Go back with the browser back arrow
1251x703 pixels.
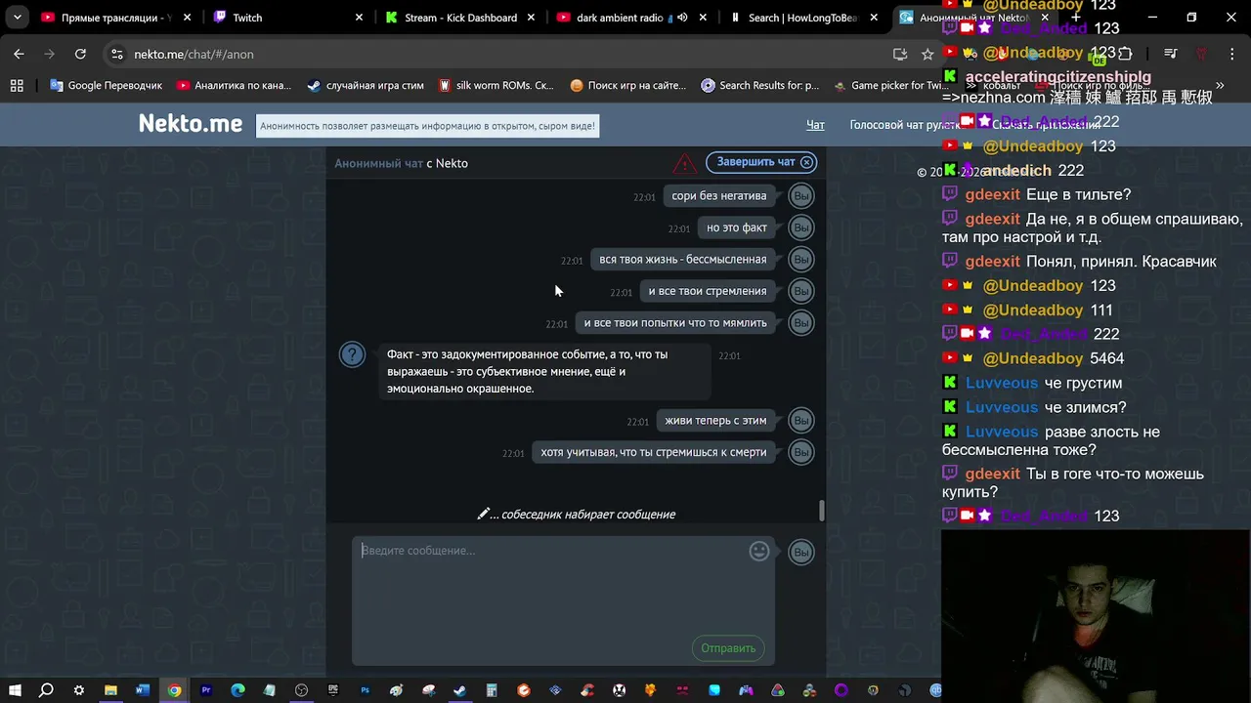click(19, 55)
